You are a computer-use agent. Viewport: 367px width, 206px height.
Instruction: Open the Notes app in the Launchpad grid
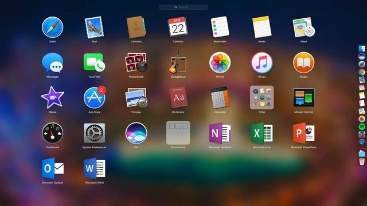click(261, 27)
